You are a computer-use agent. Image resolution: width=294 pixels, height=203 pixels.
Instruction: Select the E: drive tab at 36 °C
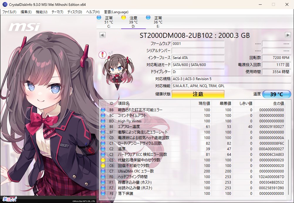tap(158, 22)
